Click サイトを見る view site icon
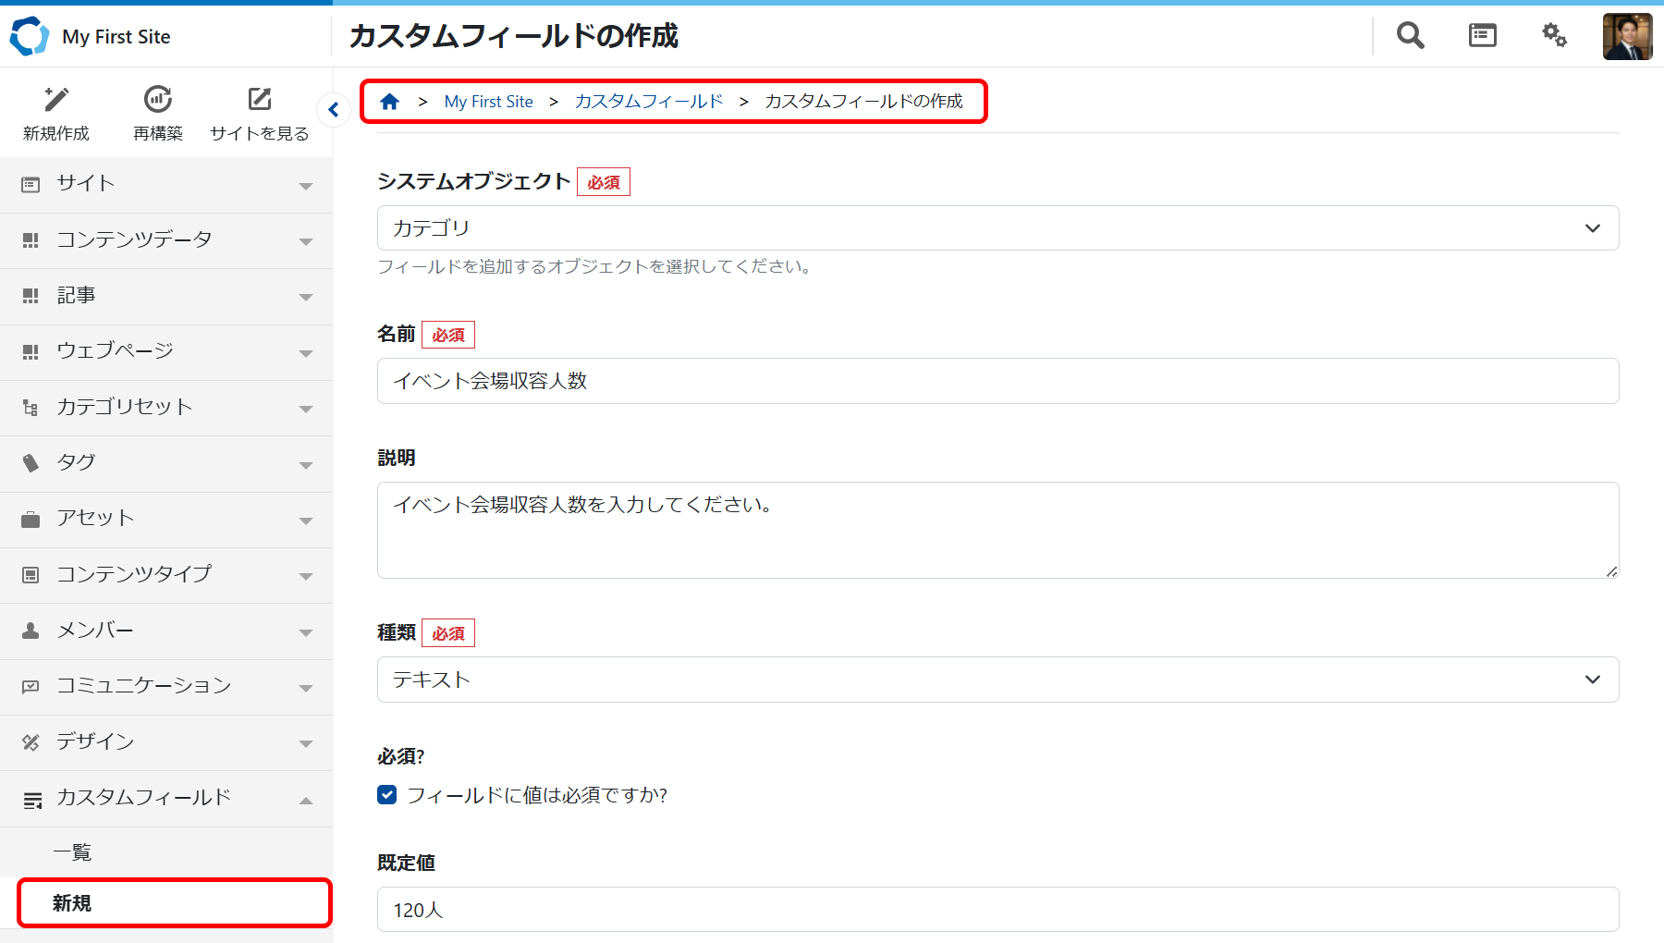 click(x=260, y=100)
